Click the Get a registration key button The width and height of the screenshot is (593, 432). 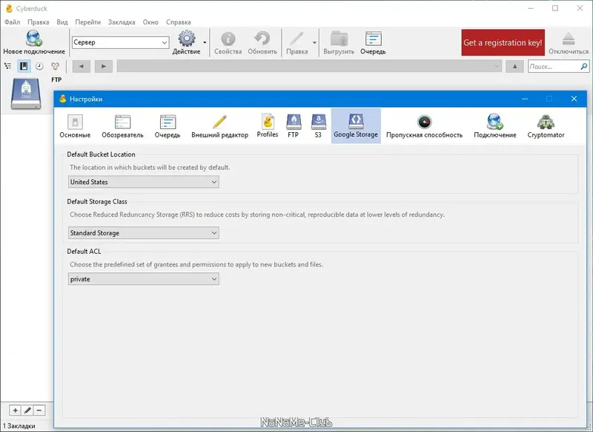coord(503,42)
